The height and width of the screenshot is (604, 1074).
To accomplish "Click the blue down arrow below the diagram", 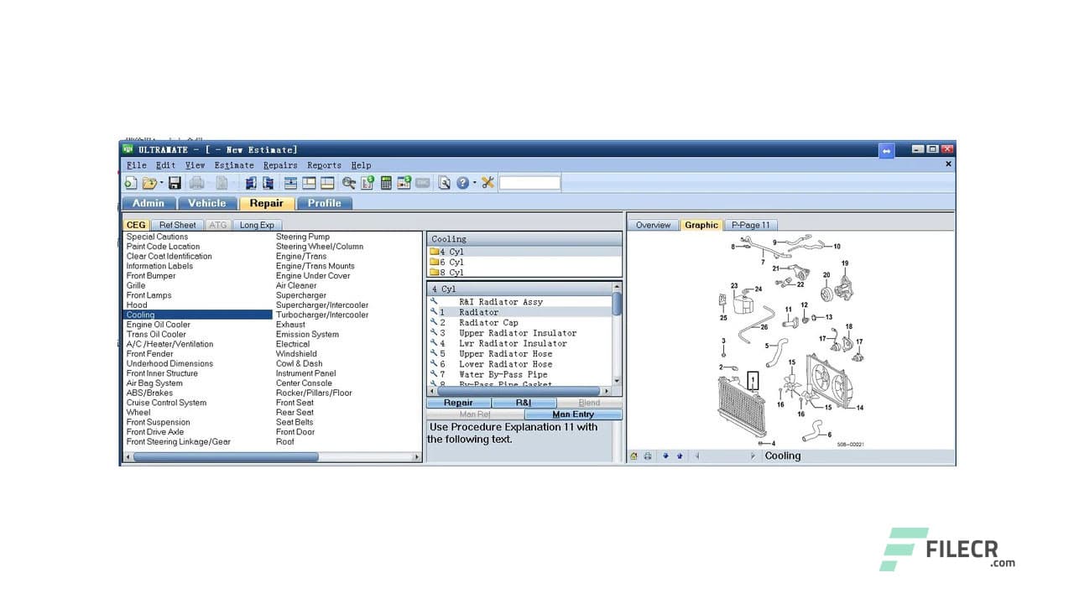I will click(665, 456).
